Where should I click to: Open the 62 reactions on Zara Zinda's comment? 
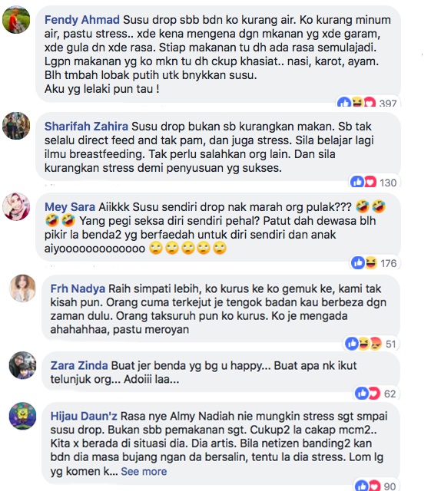[376, 394]
